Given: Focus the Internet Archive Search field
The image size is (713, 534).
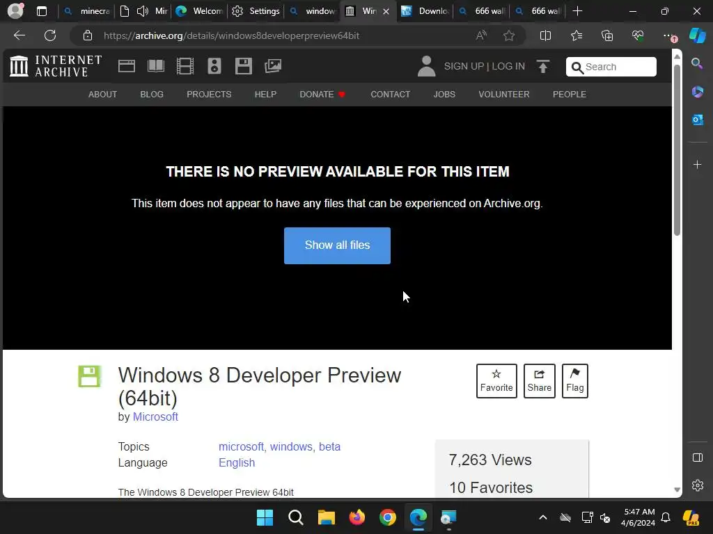Looking at the screenshot, I should coord(611,67).
